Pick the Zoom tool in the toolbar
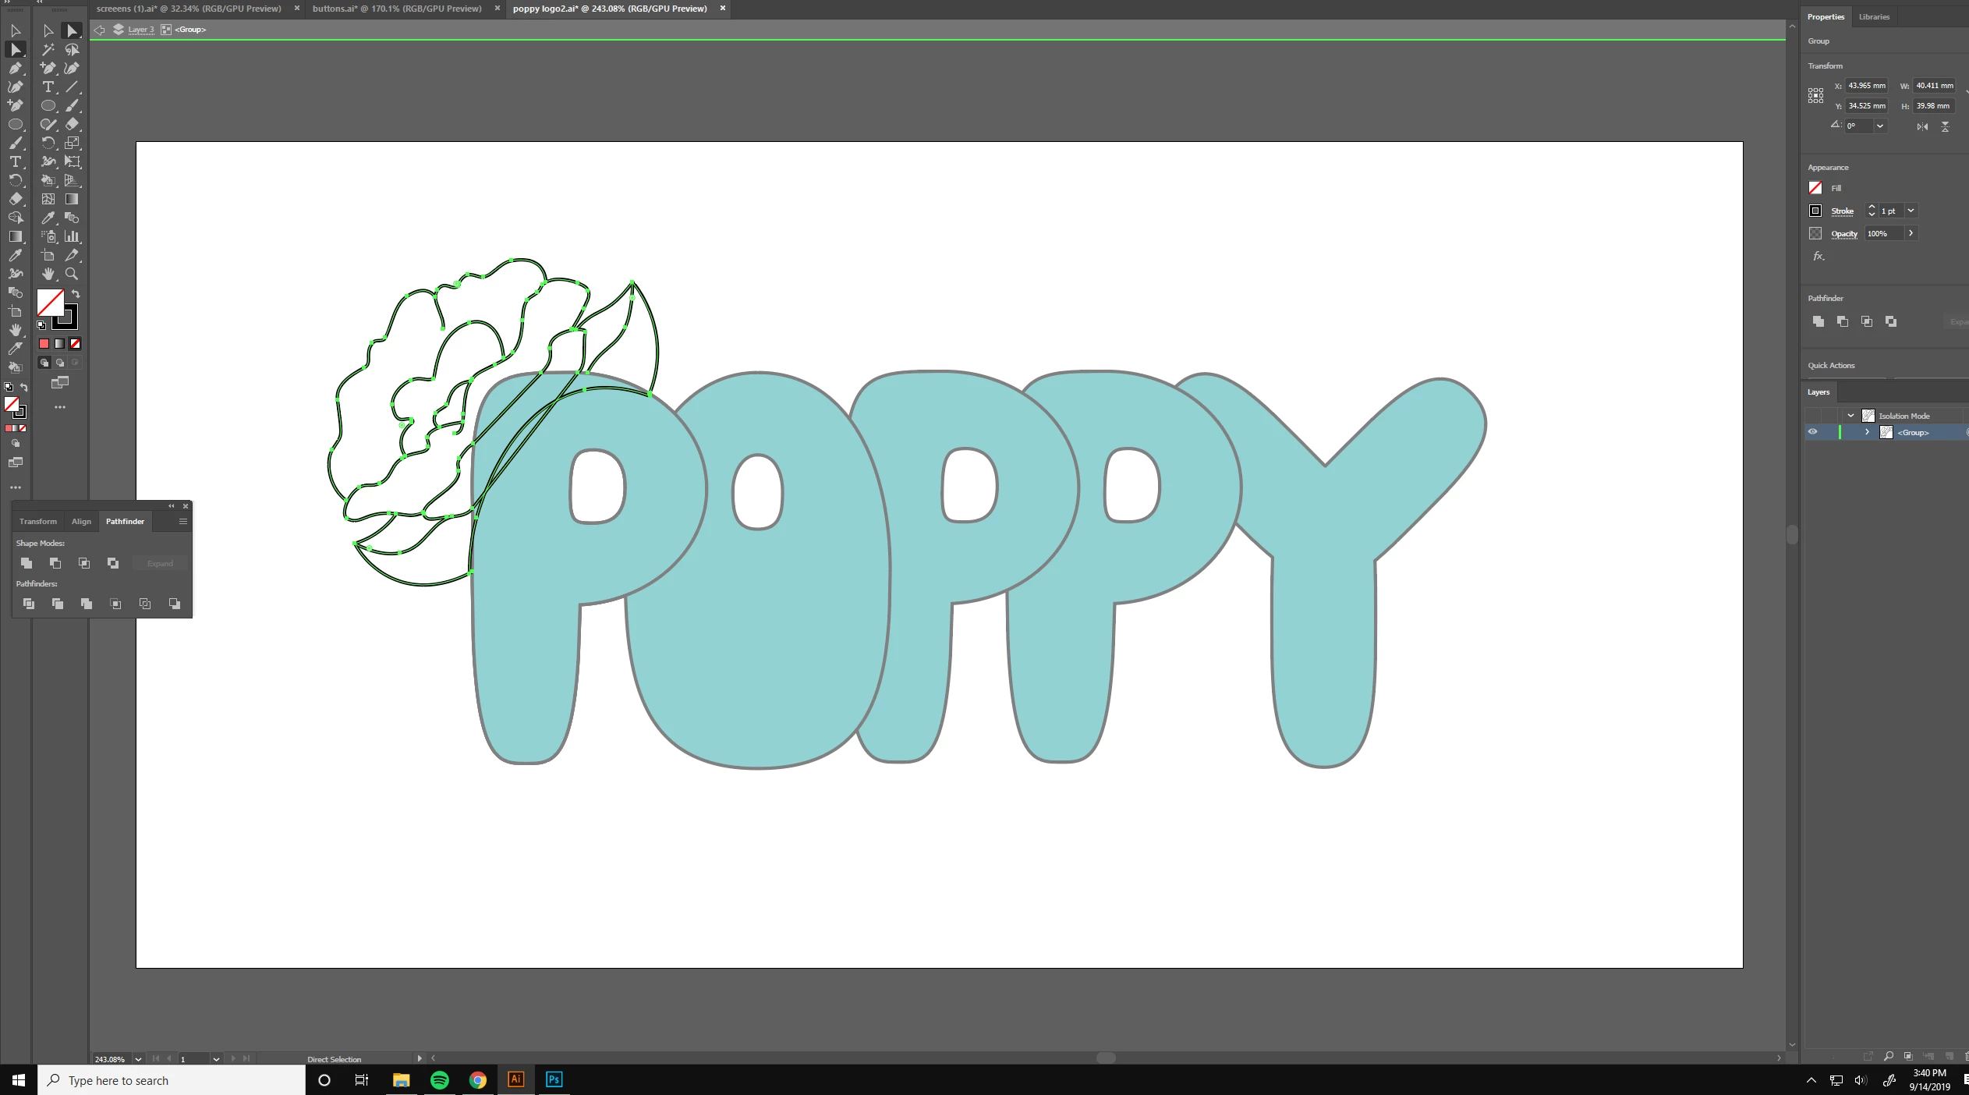The image size is (1969, 1095). point(72,274)
